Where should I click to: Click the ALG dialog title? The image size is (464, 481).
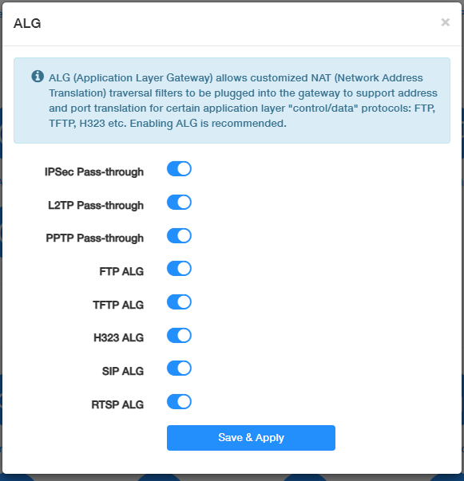(27, 24)
